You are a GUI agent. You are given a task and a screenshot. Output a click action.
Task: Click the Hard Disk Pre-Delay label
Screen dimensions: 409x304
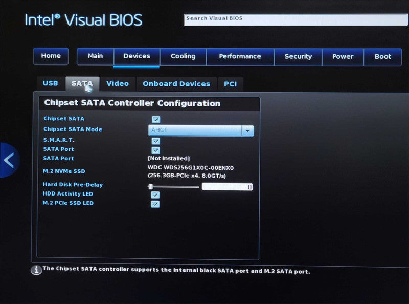pos(73,185)
